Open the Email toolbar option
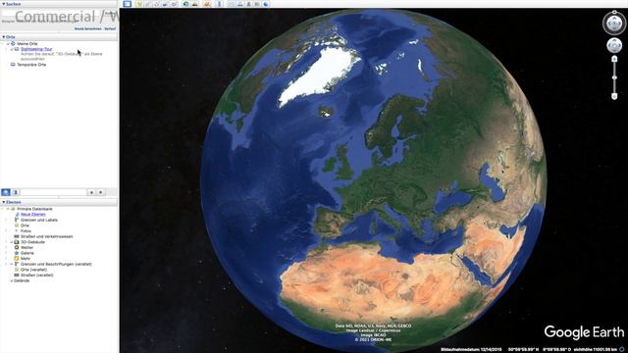628x353 pixels. [232, 4]
